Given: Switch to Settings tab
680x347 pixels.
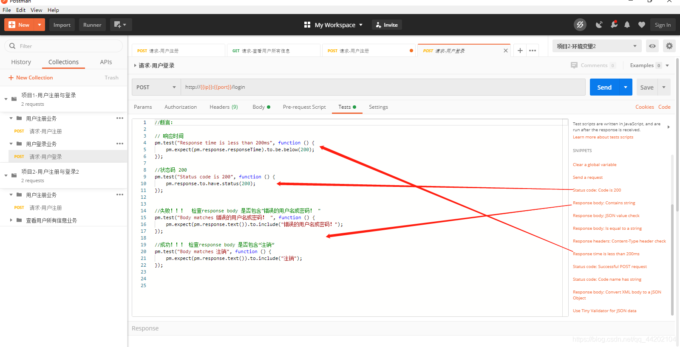Looking at the screenshot, I should click(378, 107).
